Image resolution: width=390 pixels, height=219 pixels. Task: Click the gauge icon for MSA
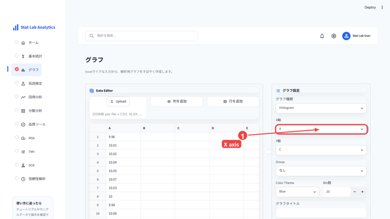(x=23, y=138)
